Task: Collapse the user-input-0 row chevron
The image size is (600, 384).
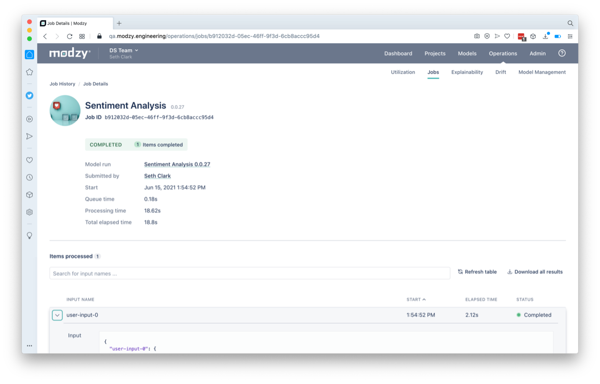Action: (x=57, y=315)
